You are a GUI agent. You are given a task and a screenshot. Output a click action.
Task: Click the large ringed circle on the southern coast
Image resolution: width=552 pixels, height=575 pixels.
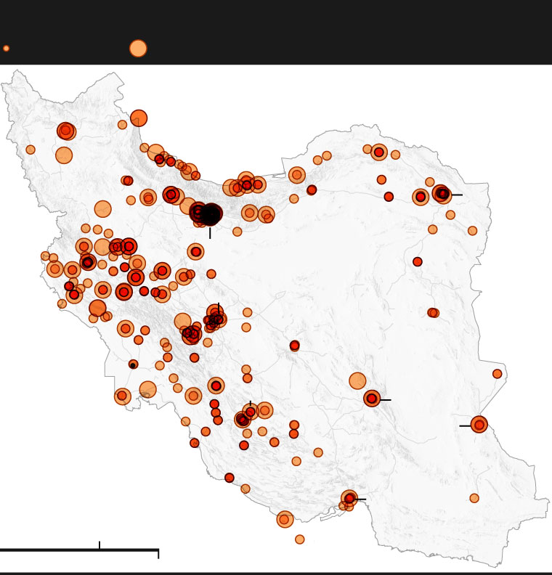pos(285,519)
